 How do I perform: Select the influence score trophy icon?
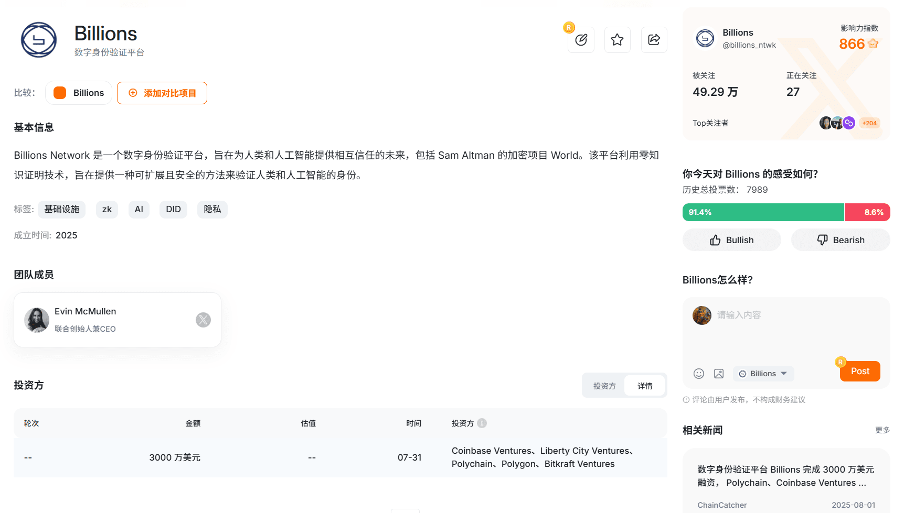pyautogui.click(x=873, y=43)
